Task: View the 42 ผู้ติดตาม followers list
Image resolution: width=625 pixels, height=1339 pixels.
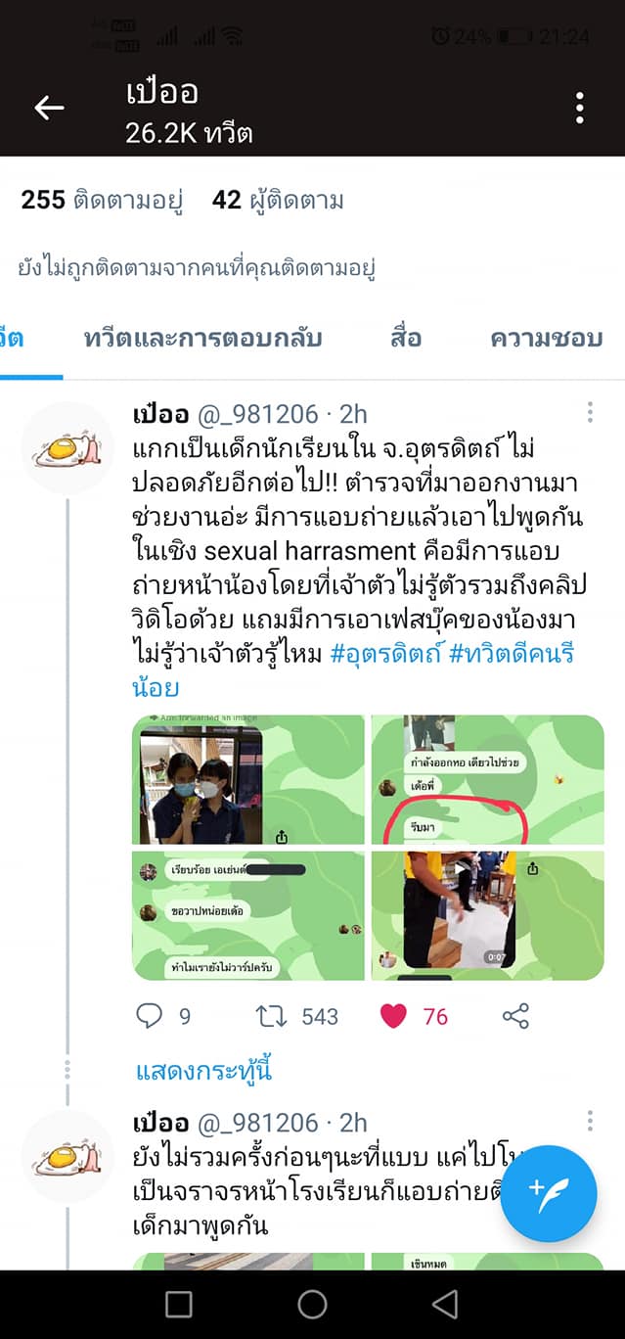Action: pos(278,201)
